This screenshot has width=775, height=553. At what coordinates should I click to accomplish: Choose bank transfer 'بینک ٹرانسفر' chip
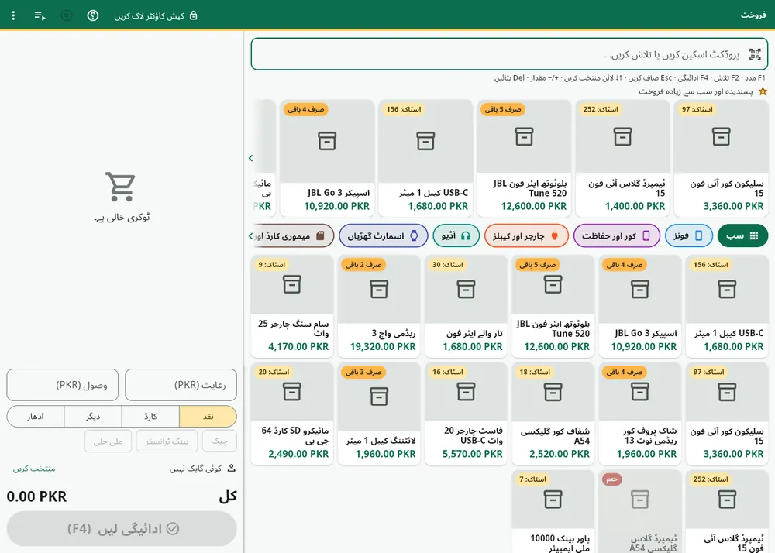coord(167,441)
